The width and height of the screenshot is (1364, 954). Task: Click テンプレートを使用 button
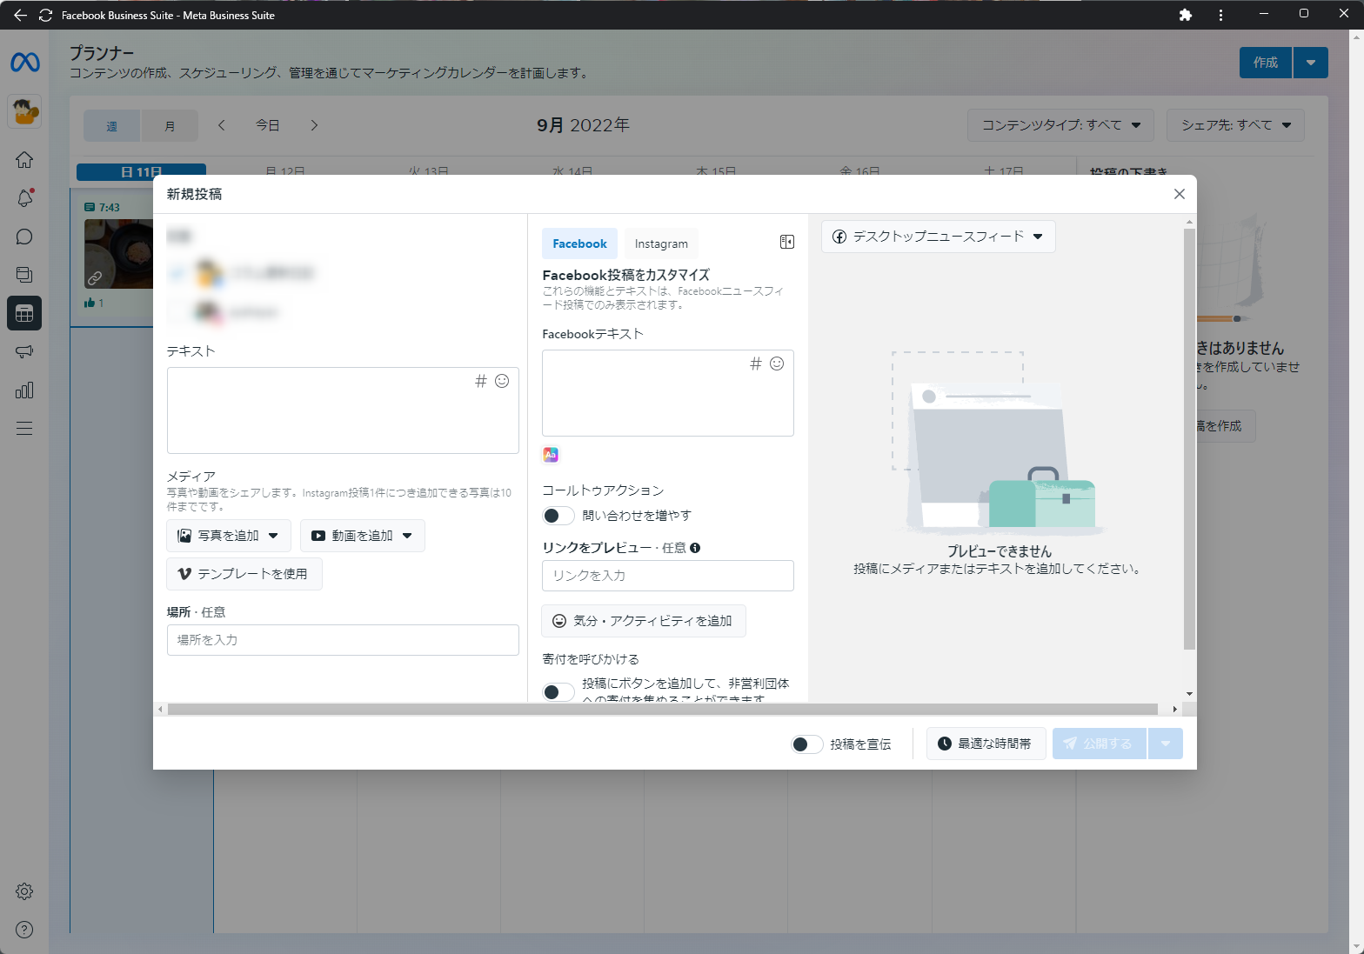[x=244, y=574]
